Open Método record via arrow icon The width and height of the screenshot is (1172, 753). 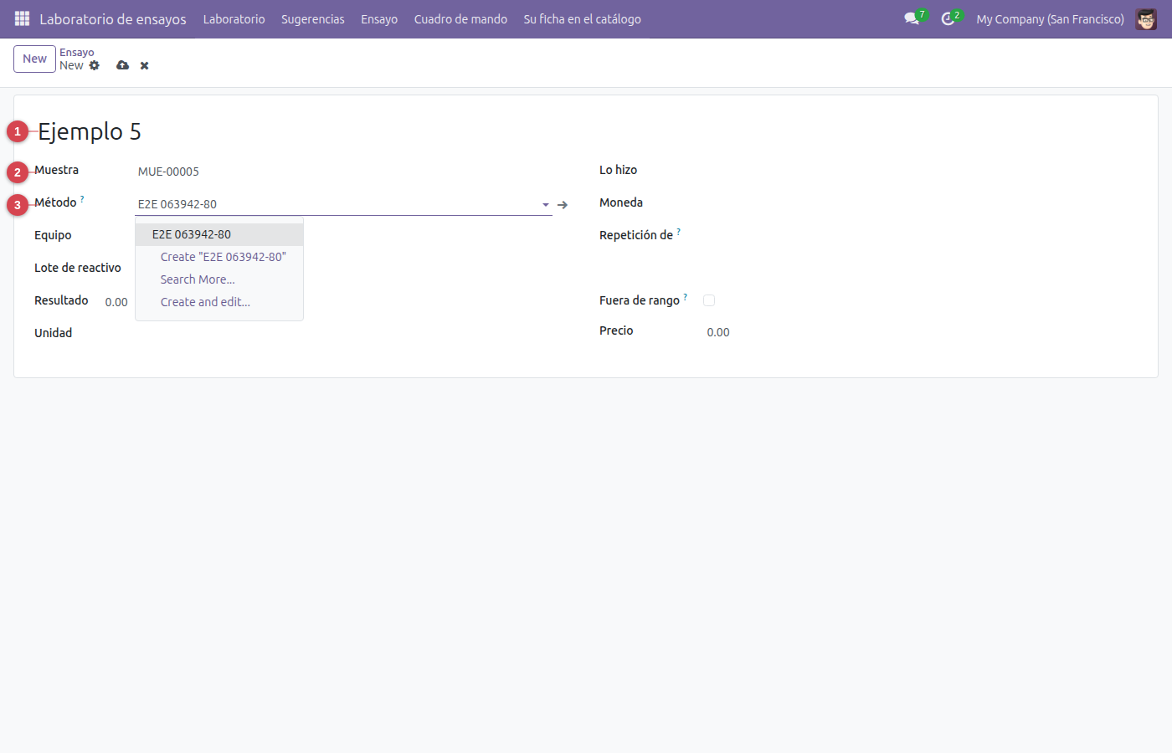563,204
